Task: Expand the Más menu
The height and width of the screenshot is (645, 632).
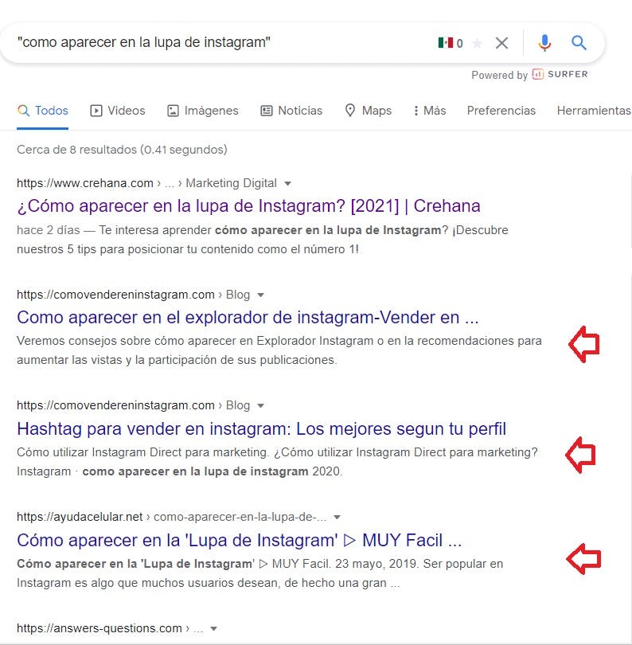Action: [430, 111]
